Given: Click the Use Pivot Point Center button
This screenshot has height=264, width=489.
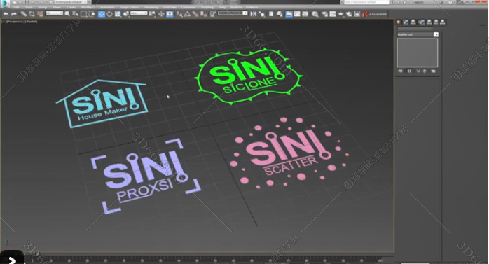Looking at the screenshot, I should tap(152, 14).
